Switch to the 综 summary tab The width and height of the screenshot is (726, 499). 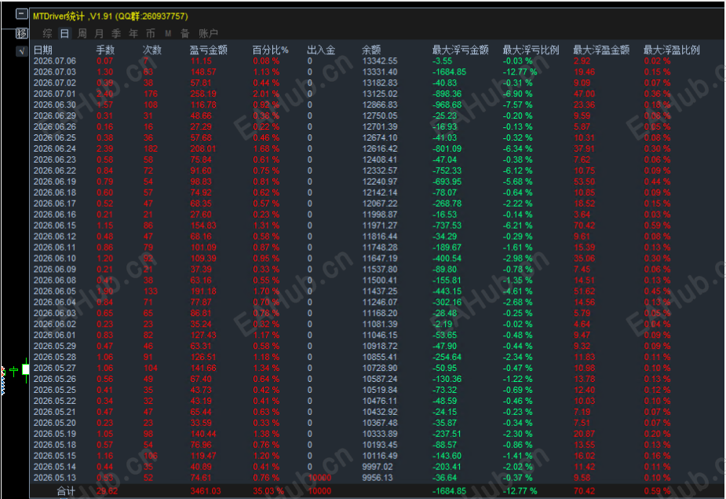[47, 33]
